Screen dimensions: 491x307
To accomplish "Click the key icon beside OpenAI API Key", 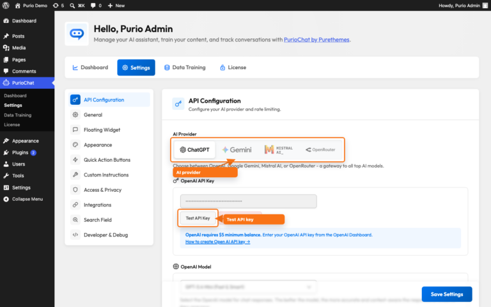I will (x=176, y=181).
